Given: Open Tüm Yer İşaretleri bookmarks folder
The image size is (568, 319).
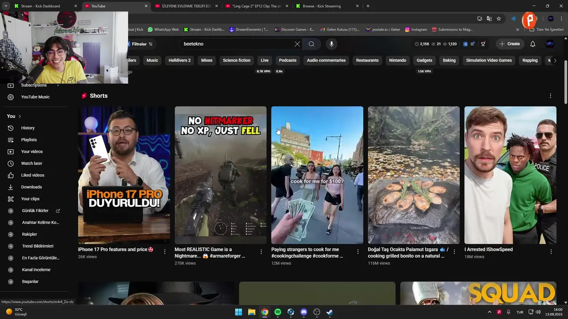Looking at the screenshot, I should pyautogui.click(x=548, y=30).
